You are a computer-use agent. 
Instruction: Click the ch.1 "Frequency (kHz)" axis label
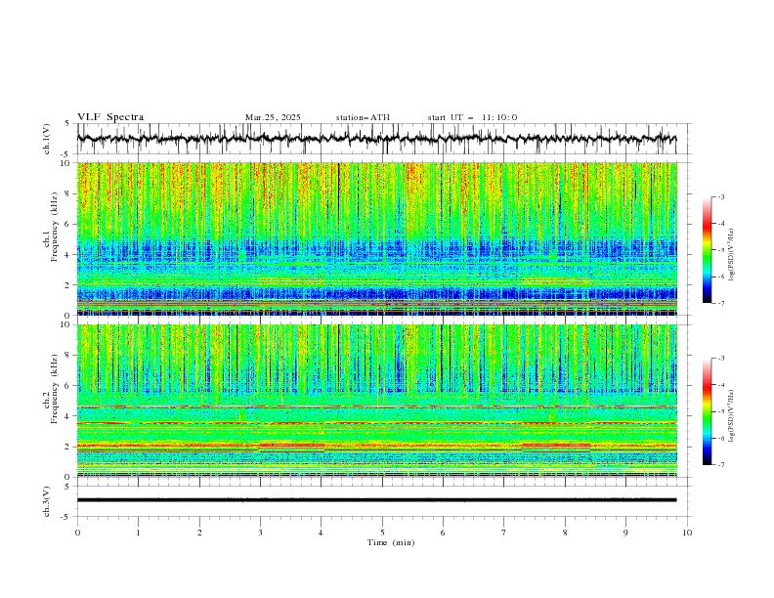point(55,225)
